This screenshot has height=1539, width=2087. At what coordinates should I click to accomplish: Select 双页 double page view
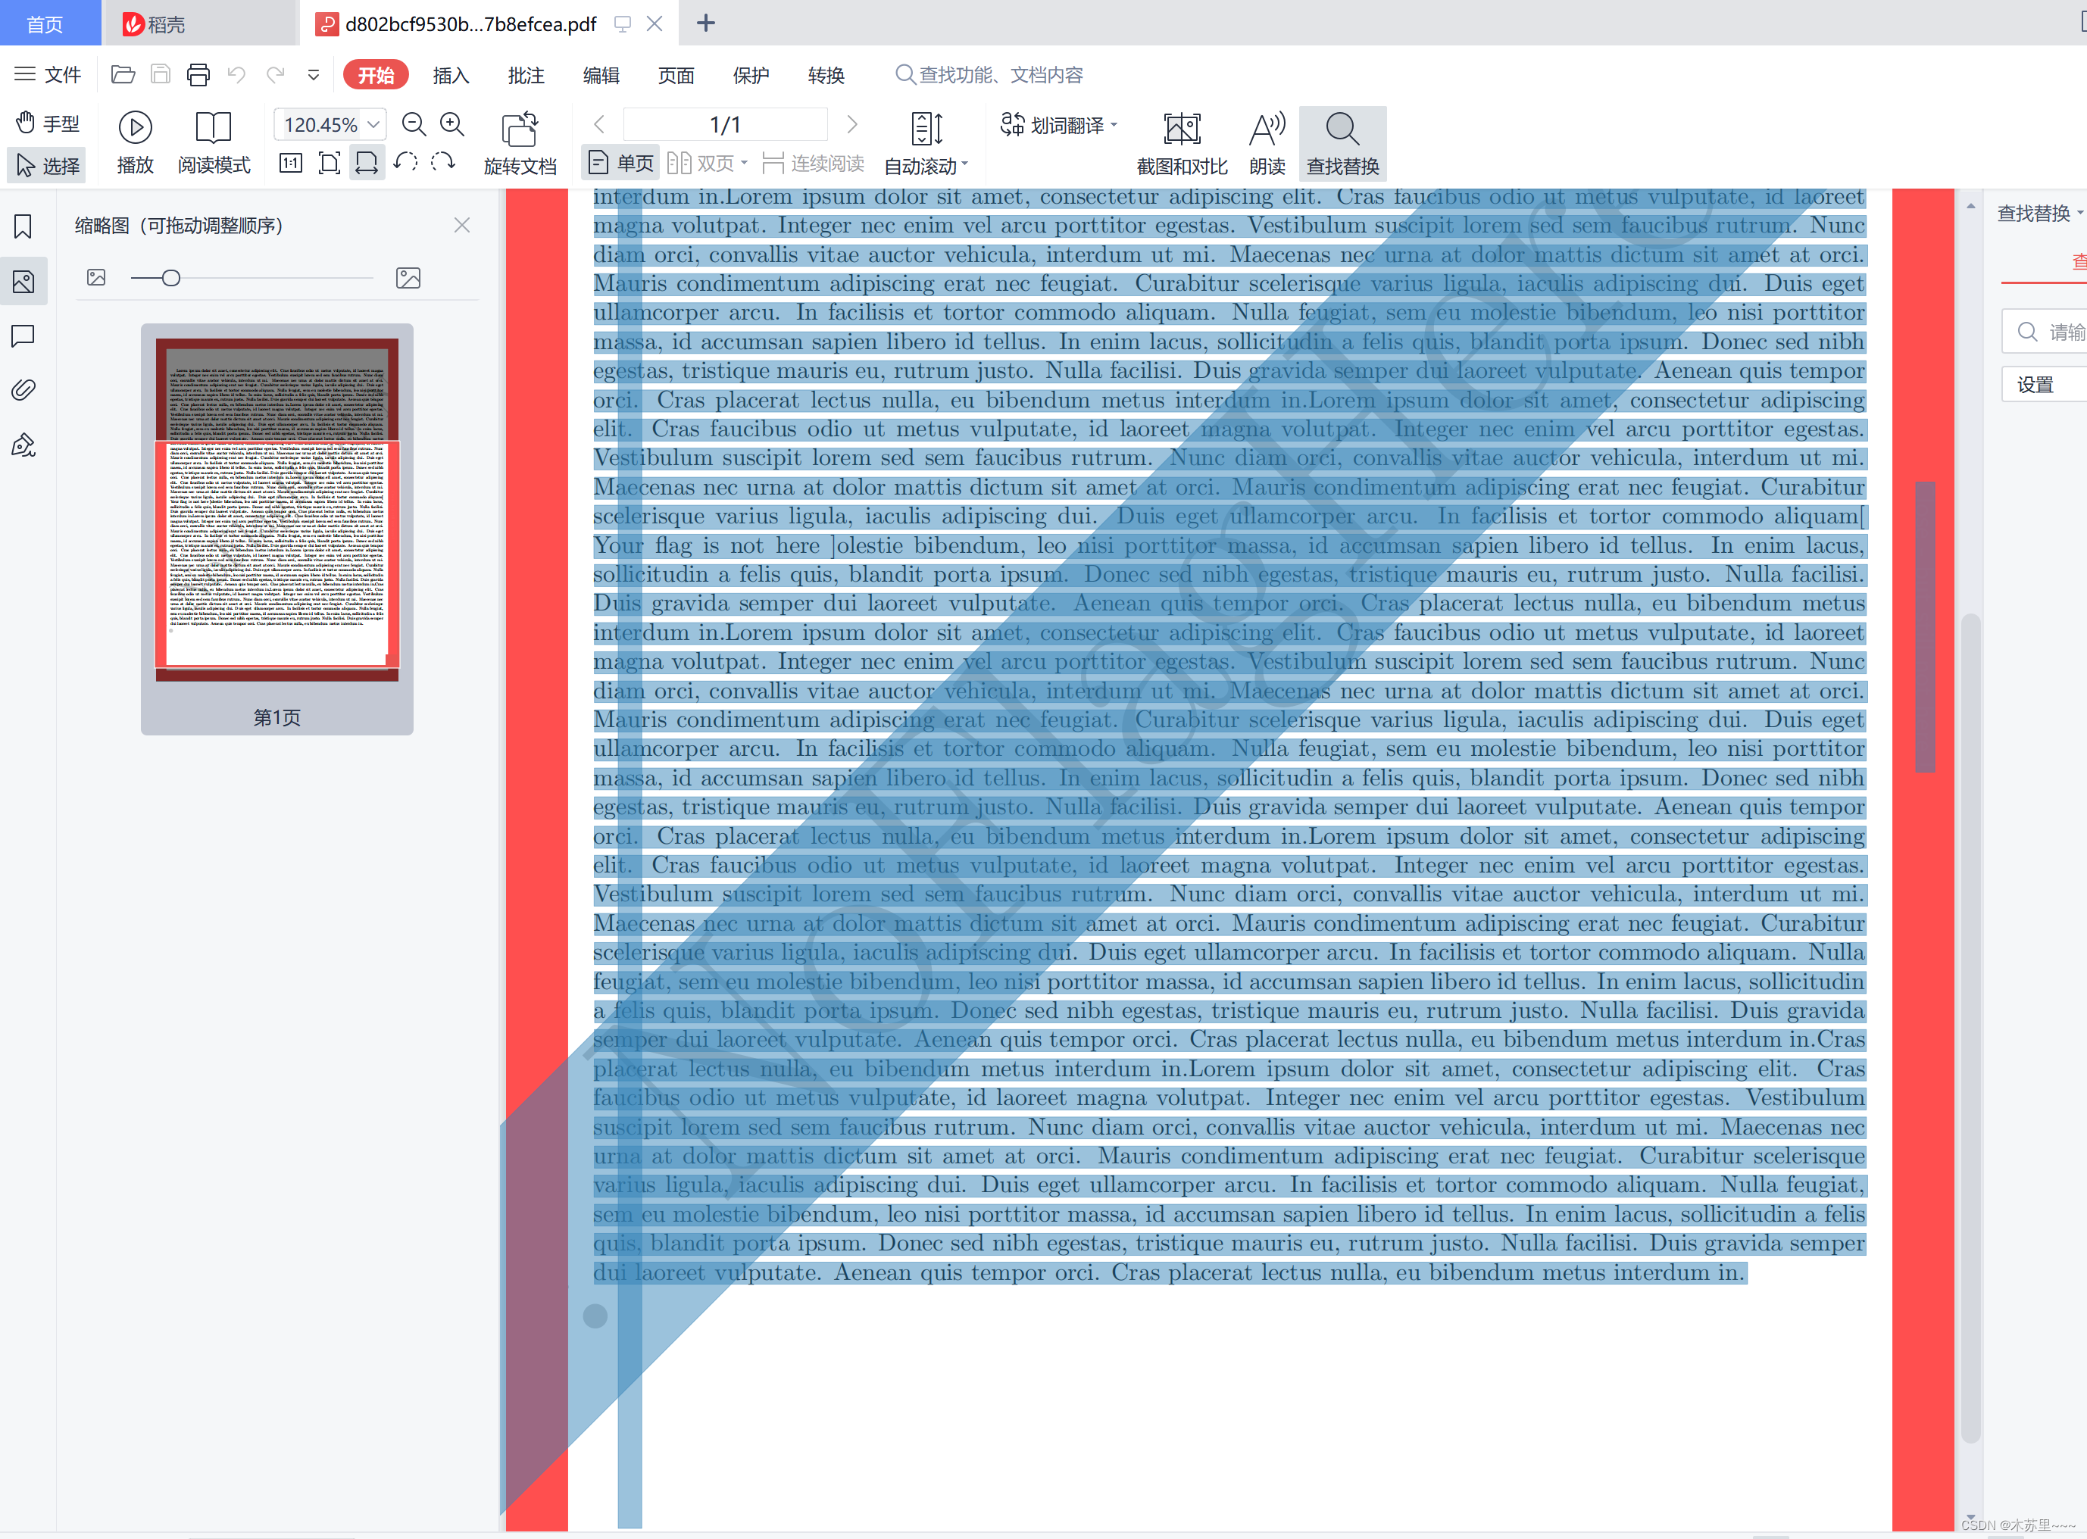(701, 164)
